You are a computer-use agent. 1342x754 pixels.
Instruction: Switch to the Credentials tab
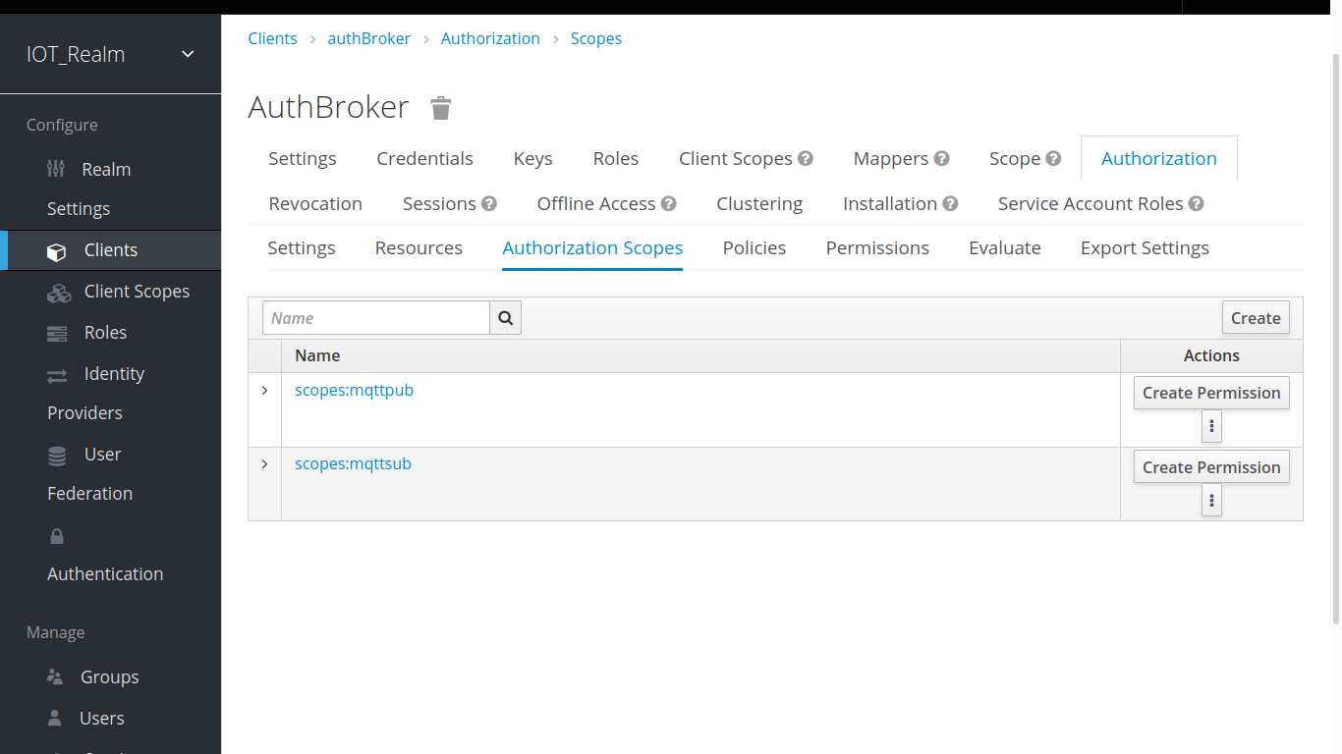coord(424,158)
